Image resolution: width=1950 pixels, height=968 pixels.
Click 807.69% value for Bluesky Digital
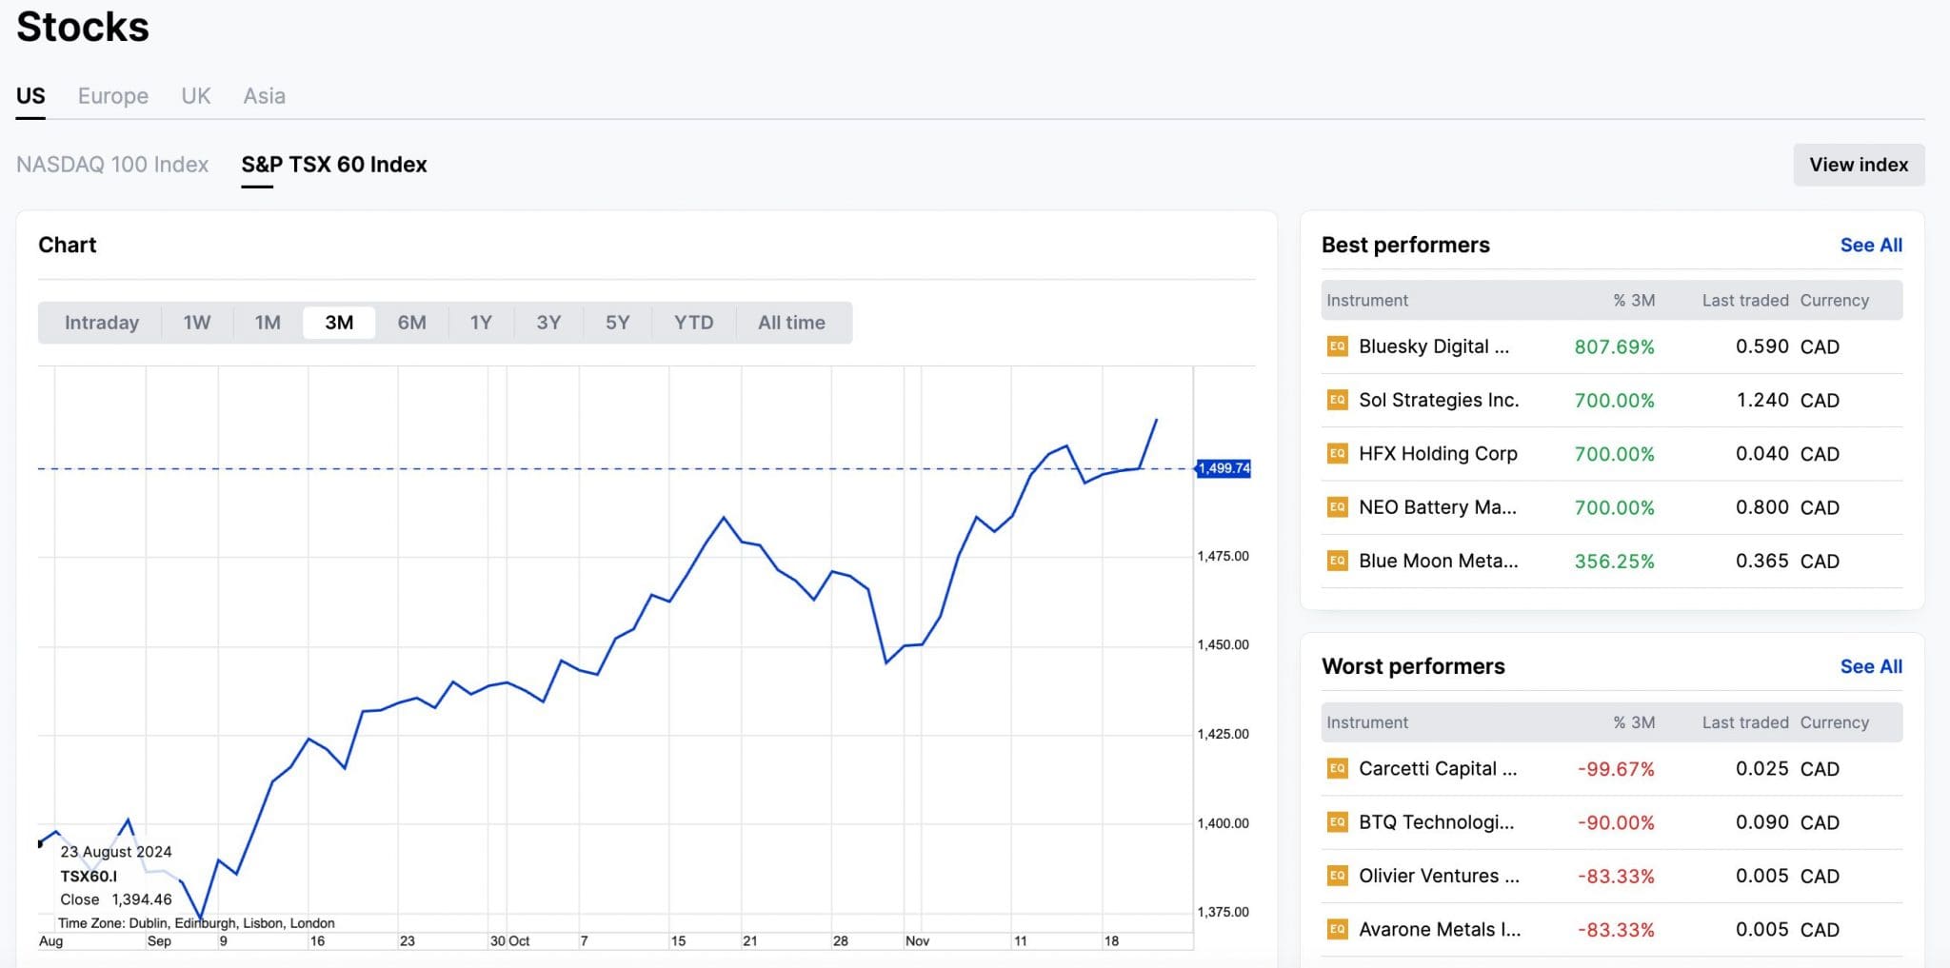pyautogui.click(x=1614, y=346)
